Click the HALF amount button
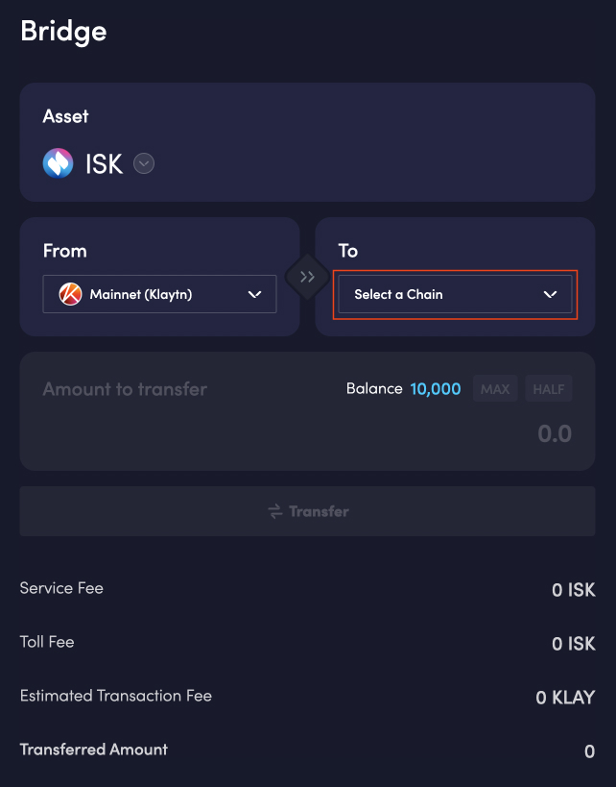 [548, 388]
